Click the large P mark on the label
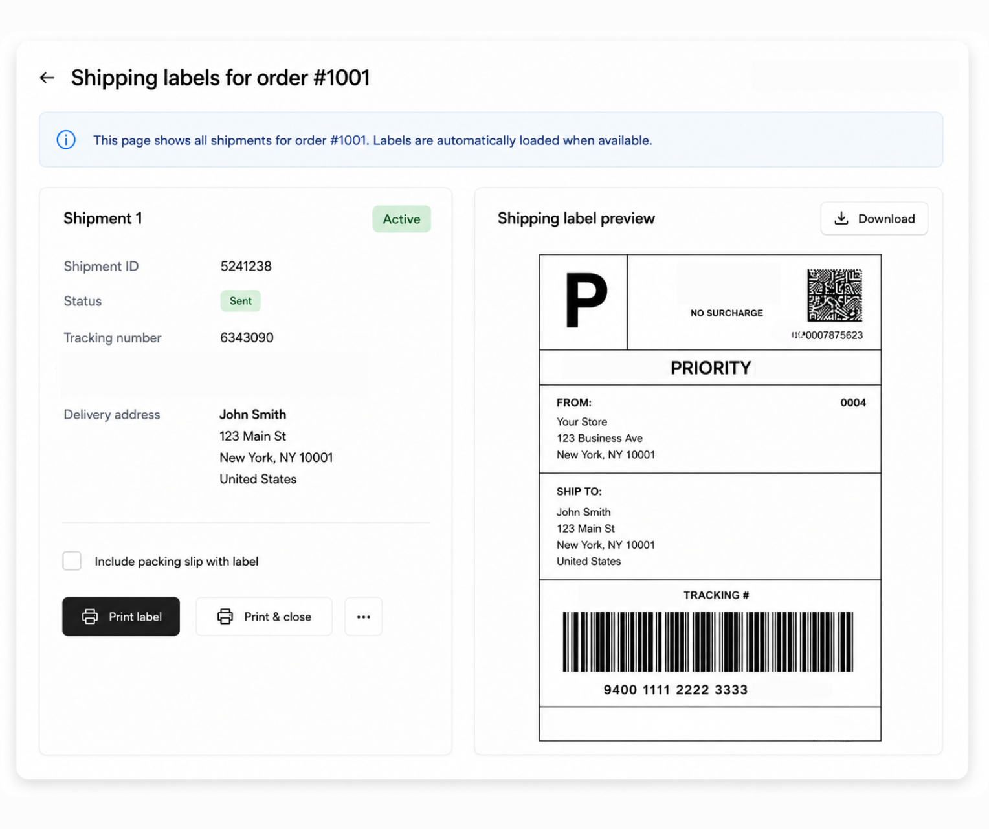This screenshot has height=829, width=989. click(586, 301)
